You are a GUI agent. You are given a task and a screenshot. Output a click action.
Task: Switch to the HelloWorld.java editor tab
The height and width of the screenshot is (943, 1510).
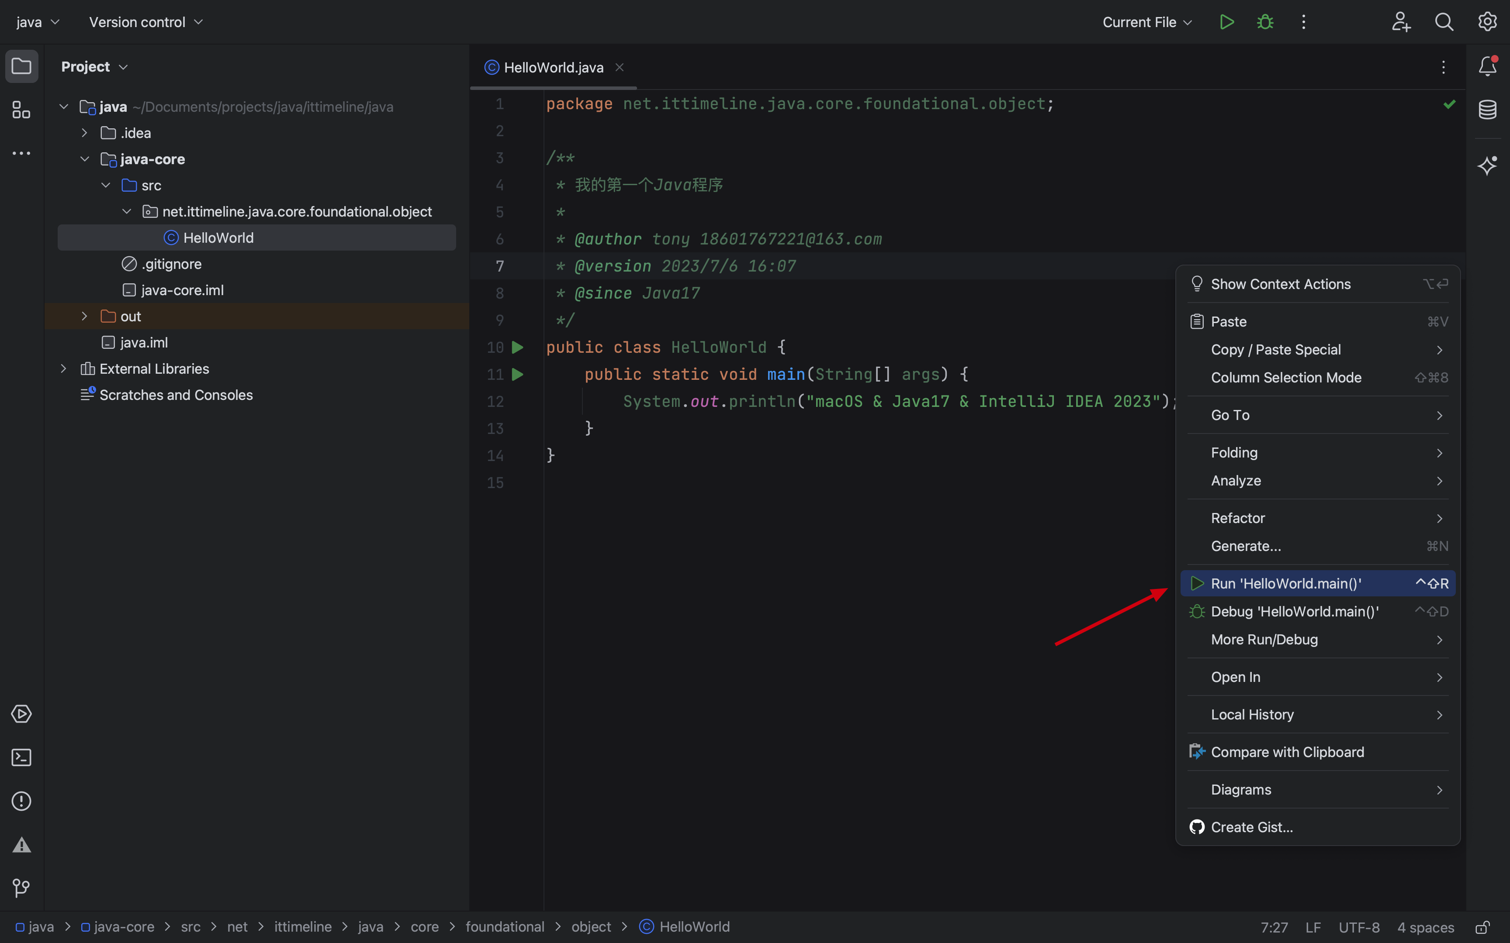(554, 67)
